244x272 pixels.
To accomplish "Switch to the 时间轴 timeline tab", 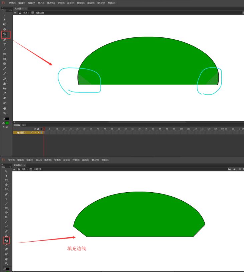I will 17,125.
